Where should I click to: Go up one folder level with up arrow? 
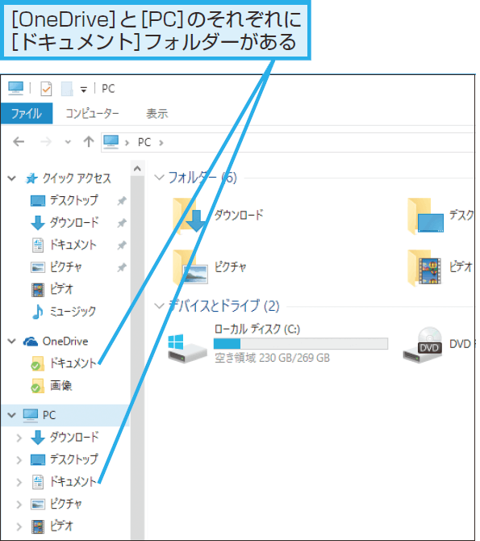(x=89, y=141)
